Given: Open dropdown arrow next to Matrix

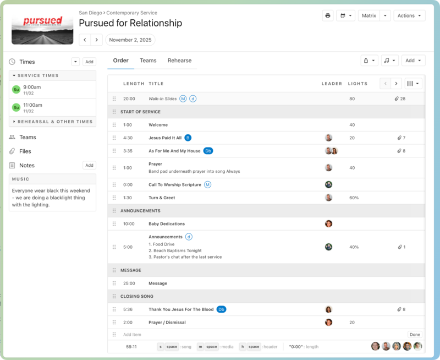Looking at the screenshot, I should click(385, 15).
